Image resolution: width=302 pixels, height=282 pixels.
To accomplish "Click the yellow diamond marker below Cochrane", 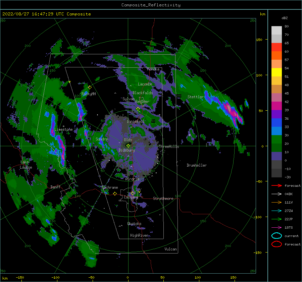I will [115, 193].
